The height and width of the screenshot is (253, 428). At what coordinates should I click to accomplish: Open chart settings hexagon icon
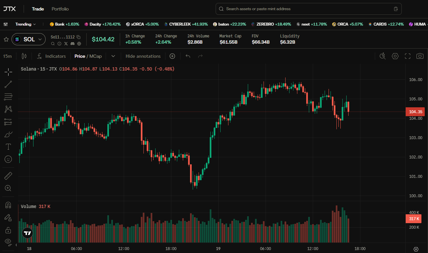(x=395, y=56)
